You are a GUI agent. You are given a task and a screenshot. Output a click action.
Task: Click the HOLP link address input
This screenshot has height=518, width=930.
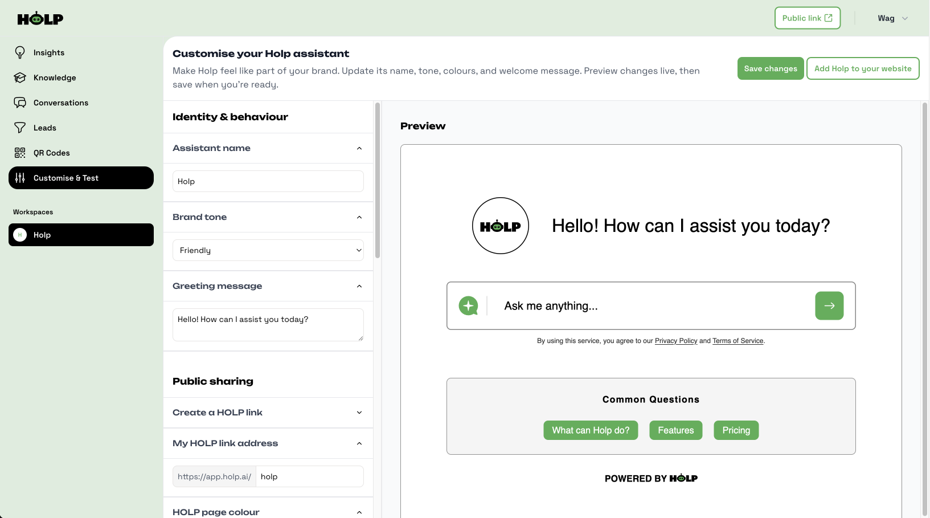[310, 476]
